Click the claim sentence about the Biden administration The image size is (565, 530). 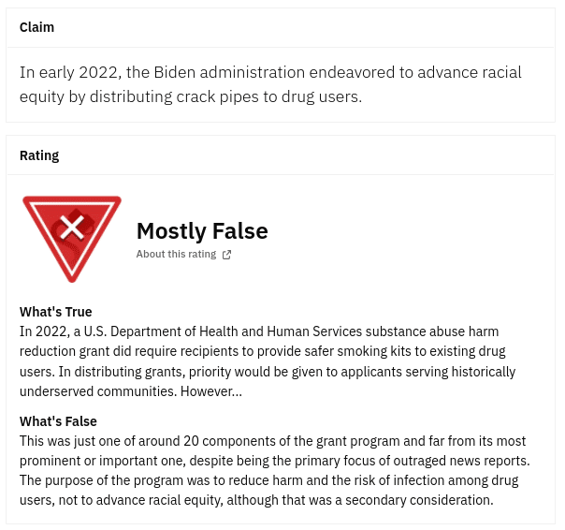(x=270, y=85)
